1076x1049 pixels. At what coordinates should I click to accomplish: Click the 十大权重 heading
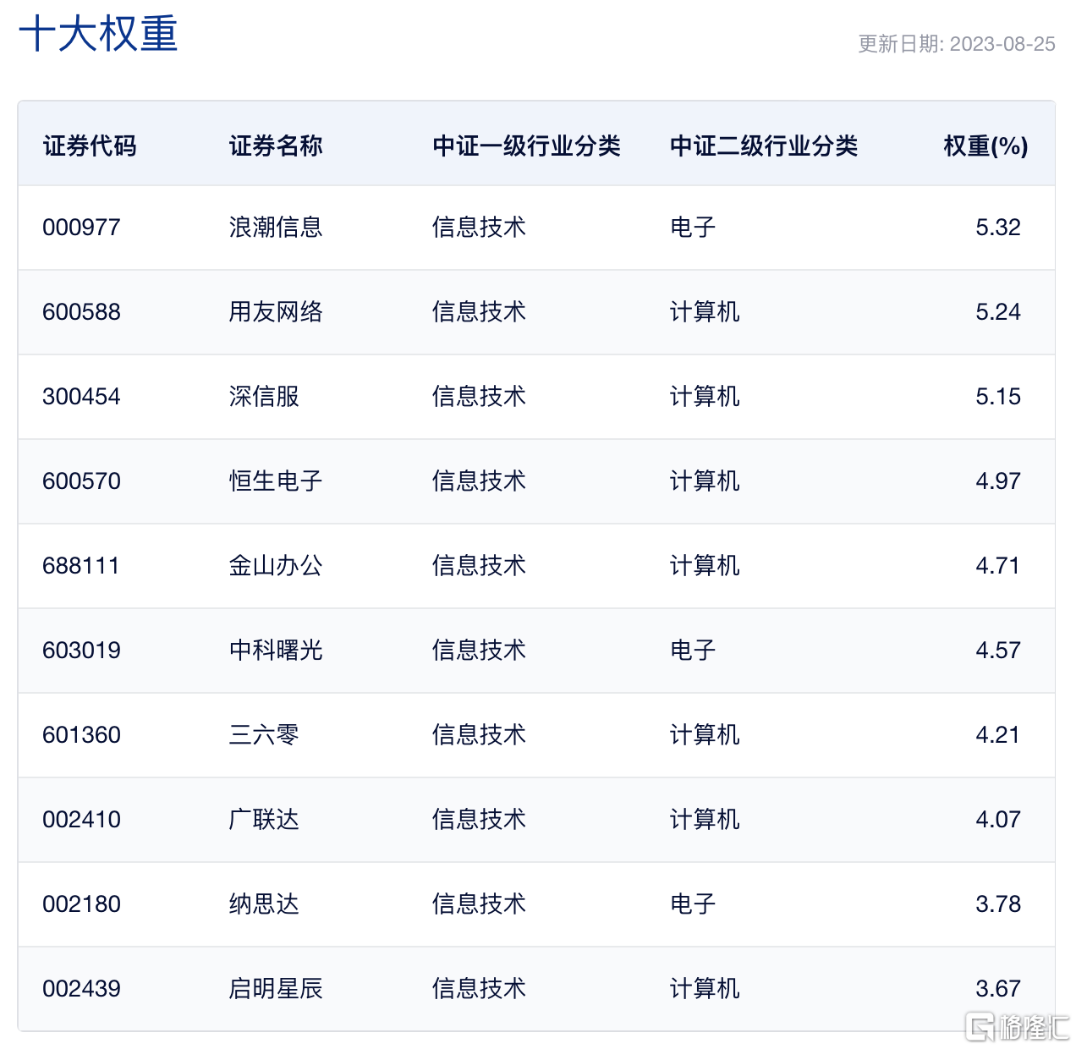pyautogui.click(x=98, y=35)
